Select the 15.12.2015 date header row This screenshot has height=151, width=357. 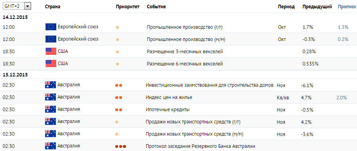(178, 75)
